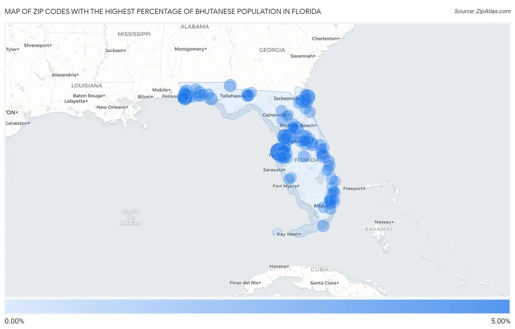This screenshot has width=515, height=329.
Task: Click the GEORGIA state label
Action: click(x=272, y=50)
